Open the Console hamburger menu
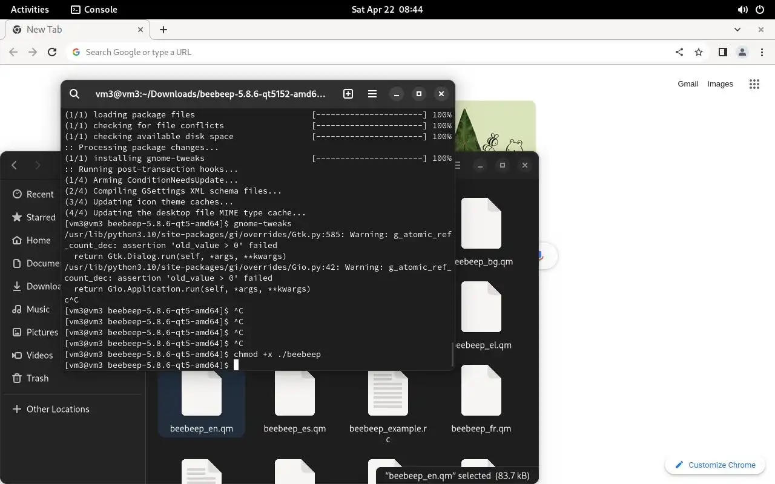This screenshot has height=484, width=775. (372, 94)
